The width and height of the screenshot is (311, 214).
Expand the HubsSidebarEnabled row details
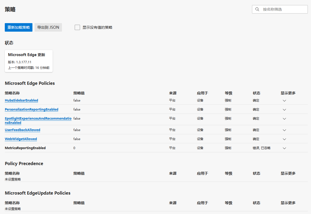pyautogui.click(x=284, y=100)
